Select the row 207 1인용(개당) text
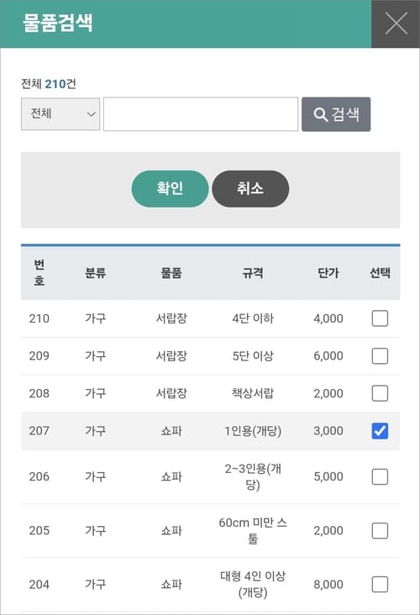420x615 pixels. tap(253, 431)
